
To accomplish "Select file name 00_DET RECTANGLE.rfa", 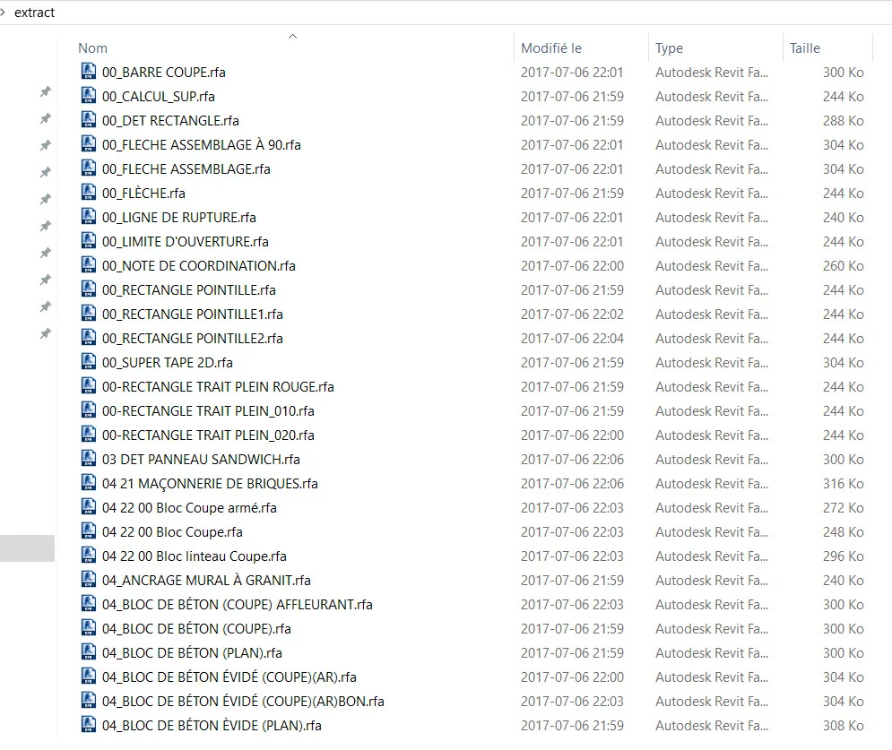I will 170,121.
